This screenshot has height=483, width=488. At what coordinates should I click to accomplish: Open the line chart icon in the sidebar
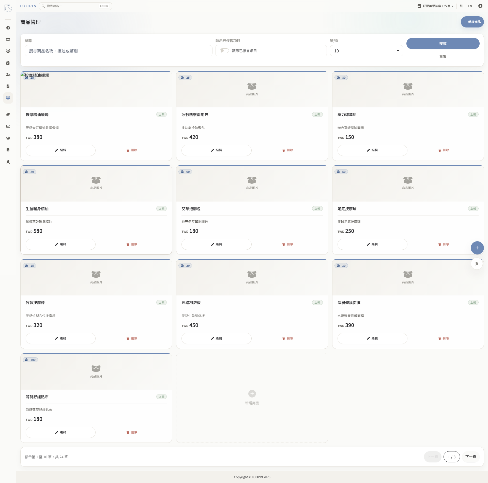(x=8, y=126)
